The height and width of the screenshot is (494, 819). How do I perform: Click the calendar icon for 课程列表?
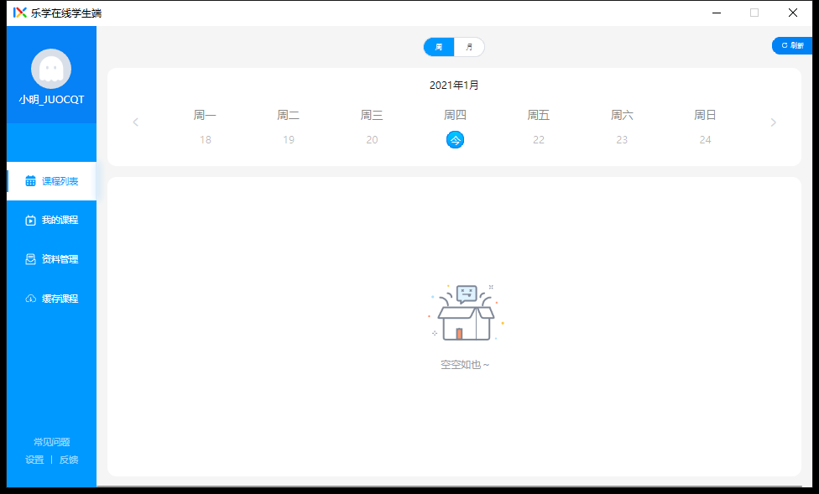[31, 181]
